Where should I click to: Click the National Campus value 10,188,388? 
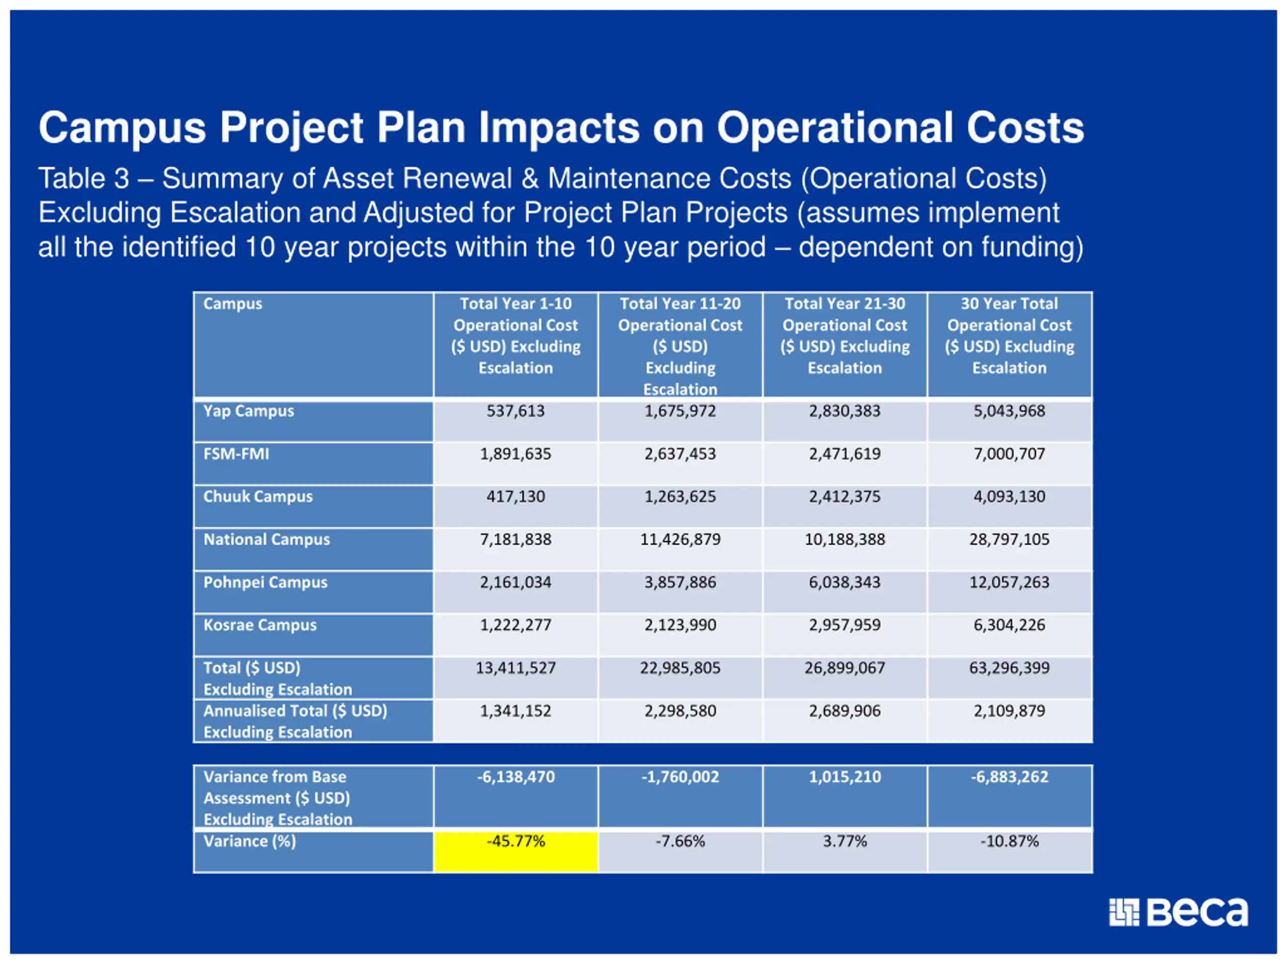coord(845,540)
